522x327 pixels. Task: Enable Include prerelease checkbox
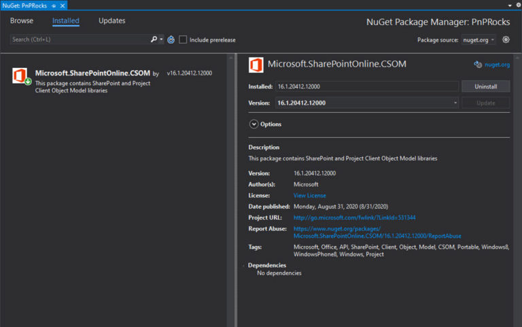tap(183, 39)
